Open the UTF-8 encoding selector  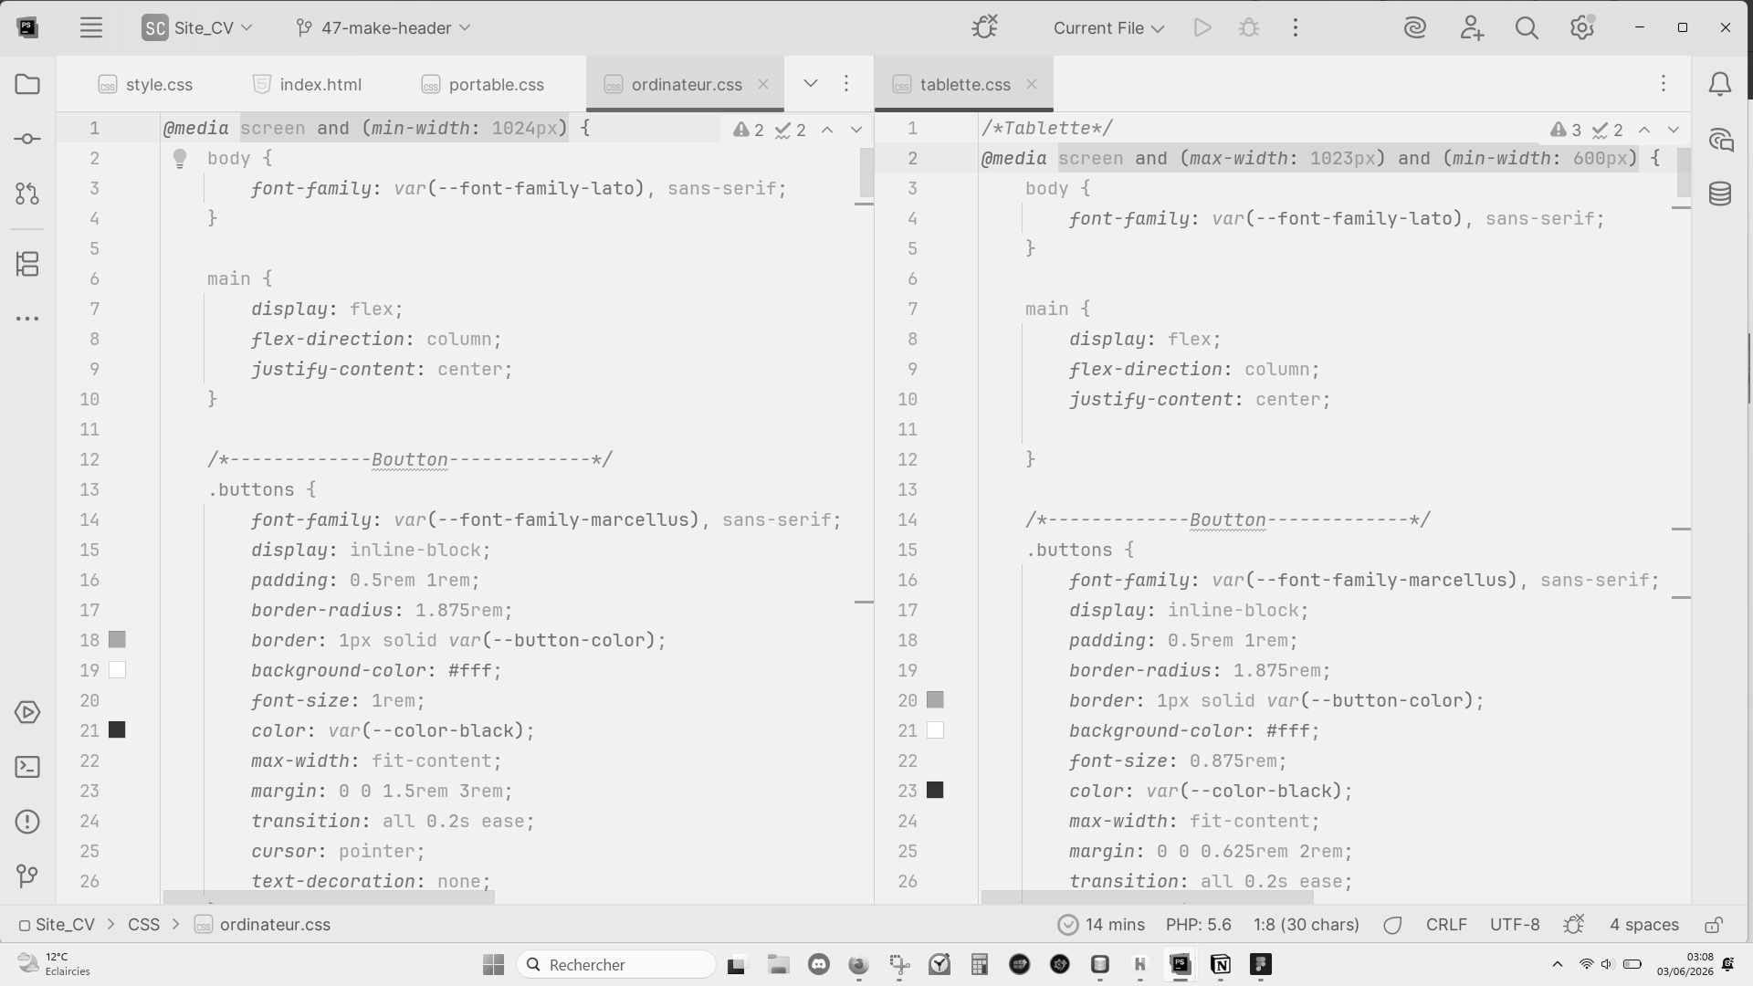[1515, 925]
